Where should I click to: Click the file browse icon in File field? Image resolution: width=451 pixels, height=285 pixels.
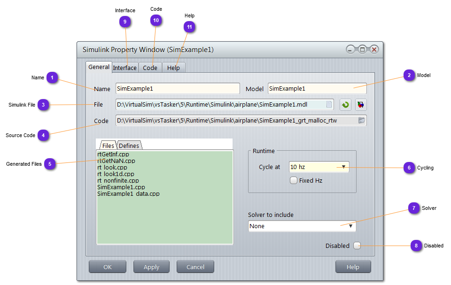click(329, 105)
